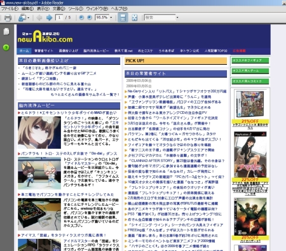286x251 pixels.
Task: Click the Print icon in toolbar
Action: [8, 18]
